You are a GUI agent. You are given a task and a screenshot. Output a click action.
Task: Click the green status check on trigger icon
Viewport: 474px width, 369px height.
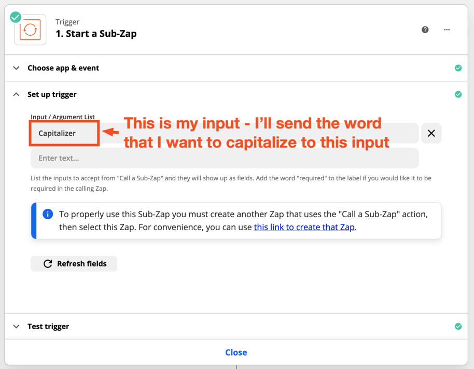pos(16,17)
